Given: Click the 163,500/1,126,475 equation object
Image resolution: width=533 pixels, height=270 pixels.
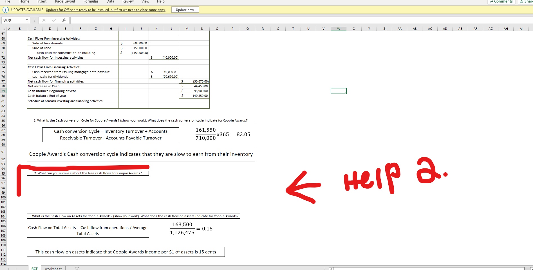Looking at the screenshot, I should tap(191, 228).
